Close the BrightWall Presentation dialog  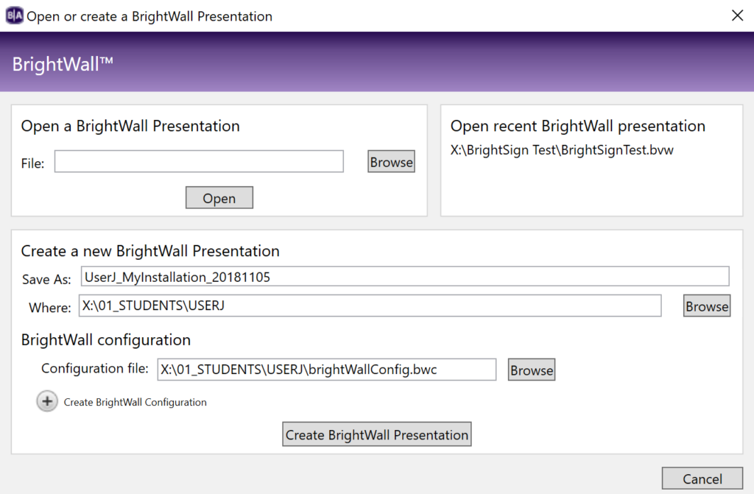click(737, 15)
